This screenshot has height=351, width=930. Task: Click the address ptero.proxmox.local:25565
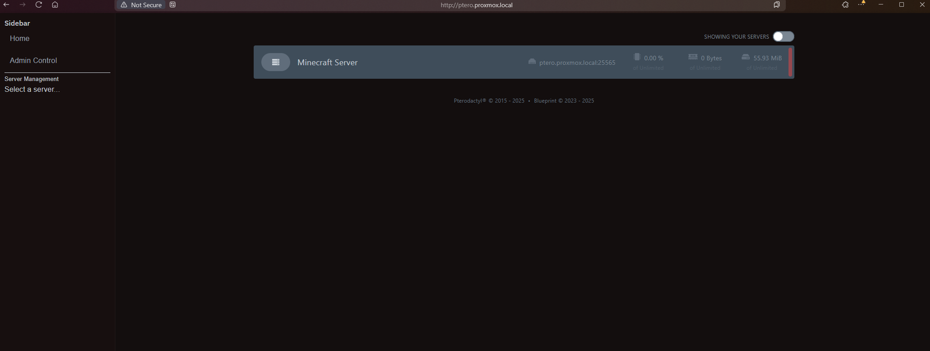[577, 63]
